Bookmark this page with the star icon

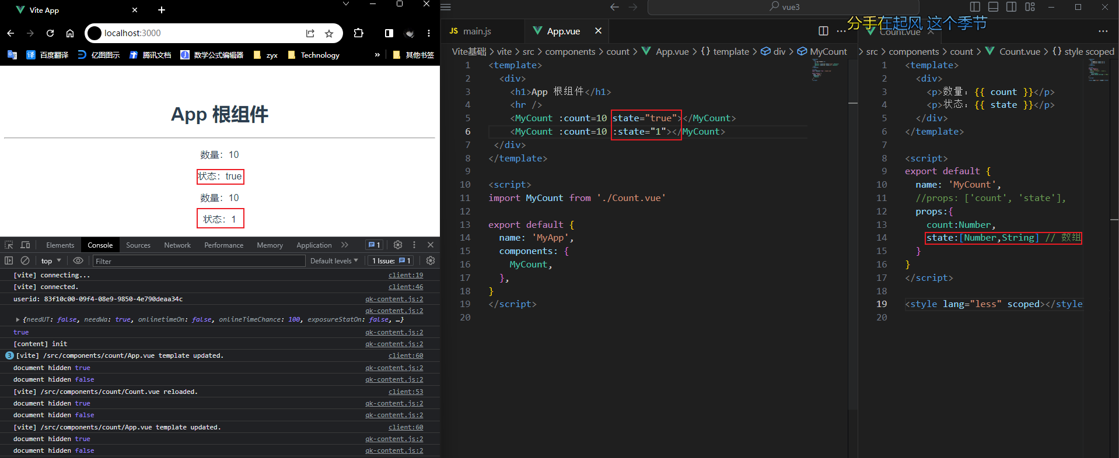point(329,33)
